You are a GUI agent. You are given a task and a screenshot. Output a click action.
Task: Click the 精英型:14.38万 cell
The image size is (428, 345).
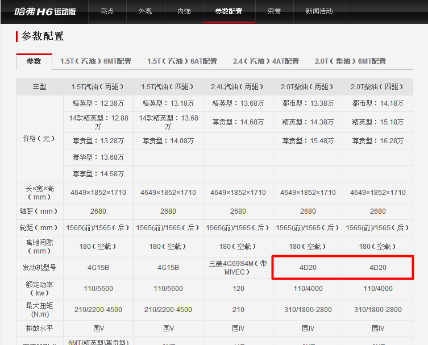point(308,122)
